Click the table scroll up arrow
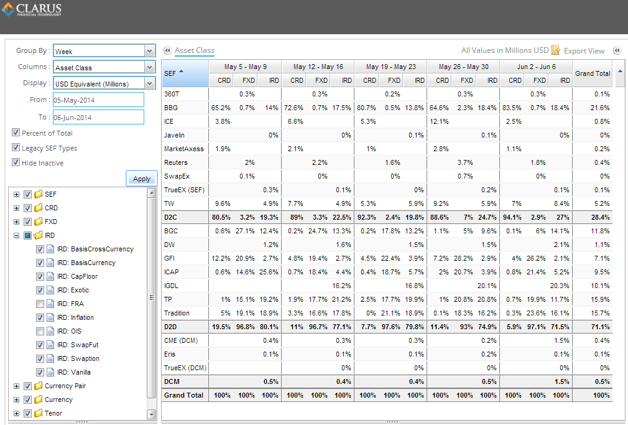This screenshot has height=425, width=628. pos(620,72)
